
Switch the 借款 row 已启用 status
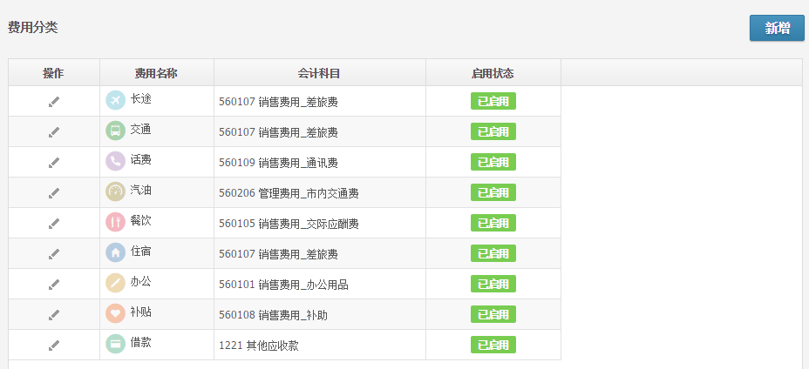coord(493,346)
